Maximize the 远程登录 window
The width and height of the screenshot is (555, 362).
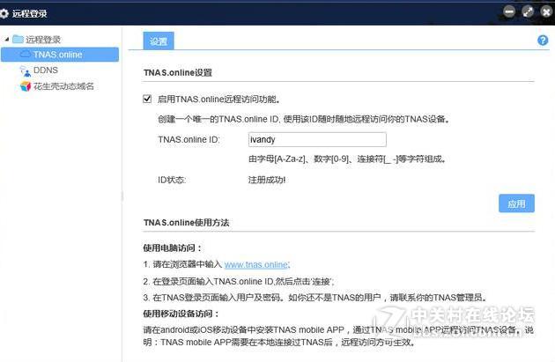(x=528, y=11)
